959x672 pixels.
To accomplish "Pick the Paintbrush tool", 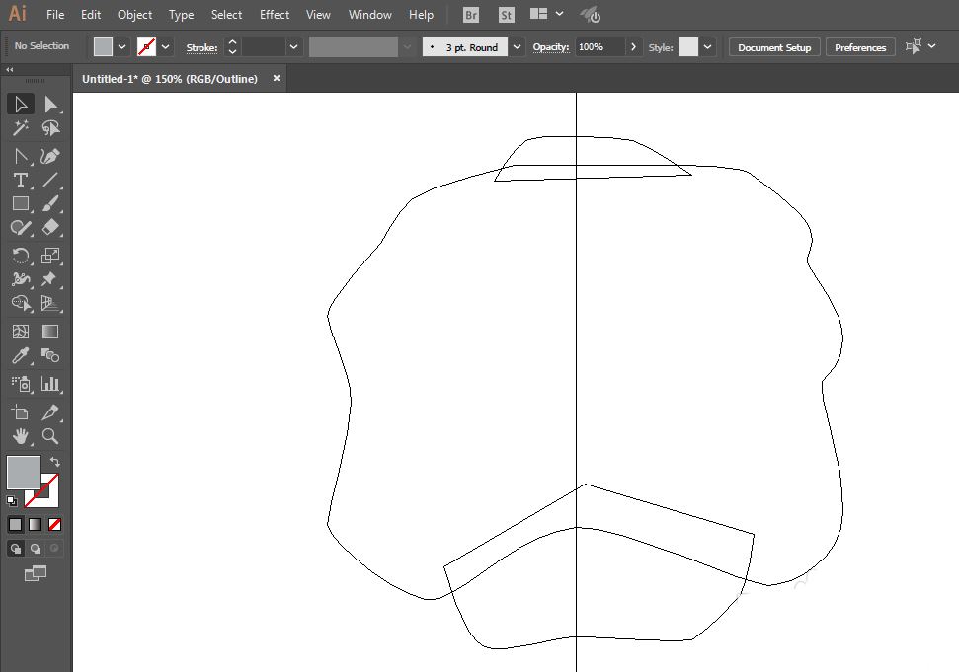I will 50,203.
